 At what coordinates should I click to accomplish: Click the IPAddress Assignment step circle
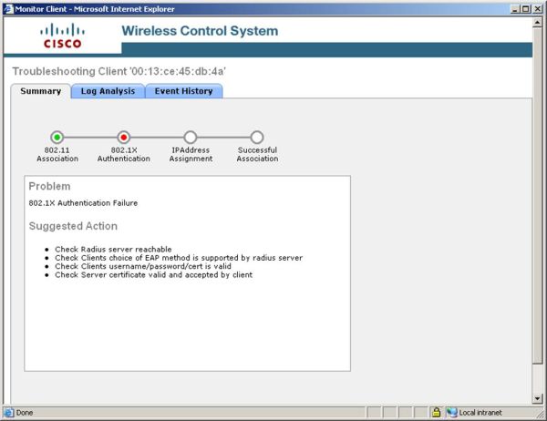tap(191, 137)
